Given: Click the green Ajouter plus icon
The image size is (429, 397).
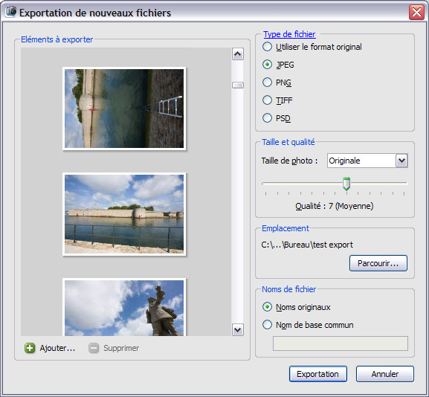Looking at the screenshot, I should [x=30, y=348].
